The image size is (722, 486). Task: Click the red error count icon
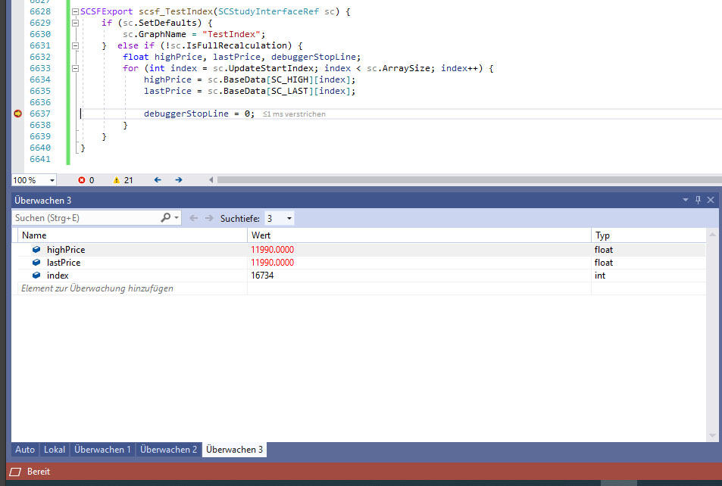click(83, 180)
